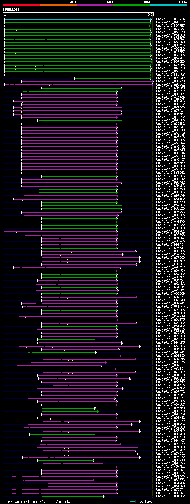Select the UniRef100_B9GUJ2 label
This screenshot has height=504, width=190.
click(170, 78)
